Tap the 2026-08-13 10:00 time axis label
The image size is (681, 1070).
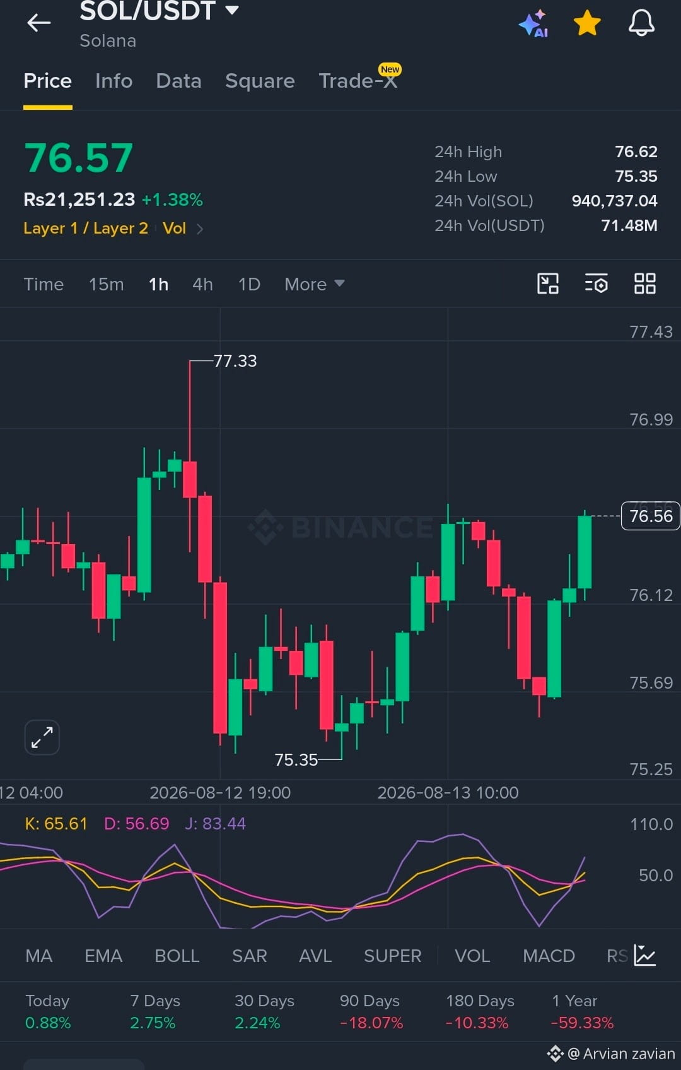pos(448,793)
